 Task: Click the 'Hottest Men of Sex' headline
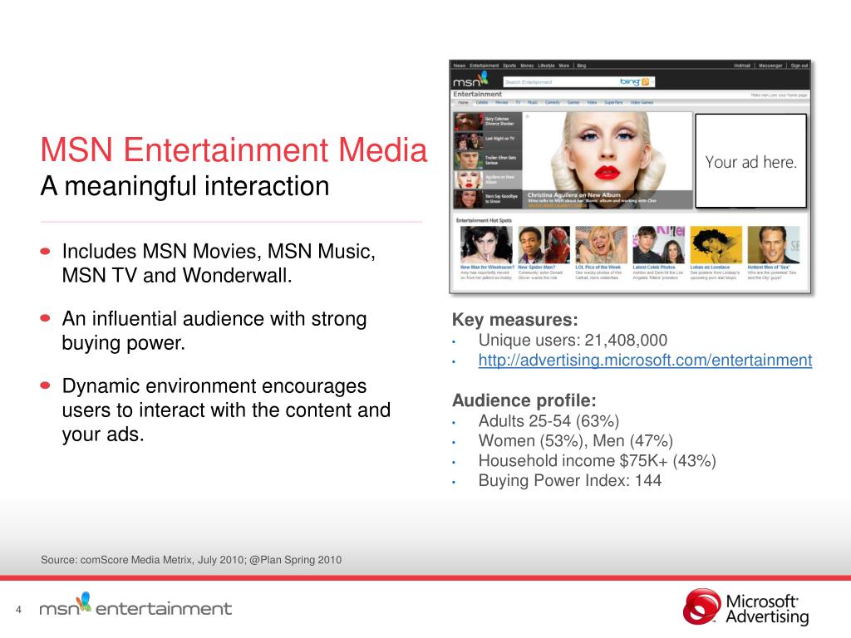769,267
